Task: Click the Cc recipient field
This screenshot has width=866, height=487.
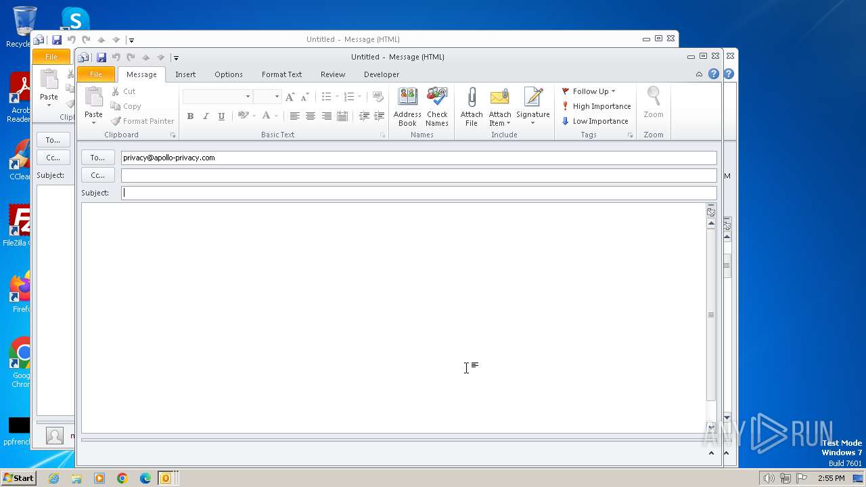Action: (x=419, y=175)
